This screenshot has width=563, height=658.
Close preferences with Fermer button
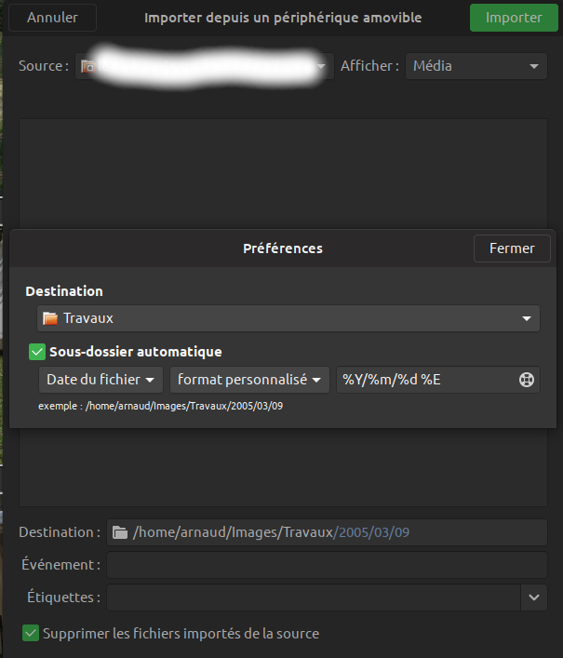coord(512,248)
